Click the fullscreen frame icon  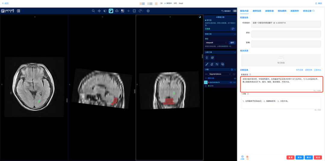pyautogui.click(x=134, y=11)
